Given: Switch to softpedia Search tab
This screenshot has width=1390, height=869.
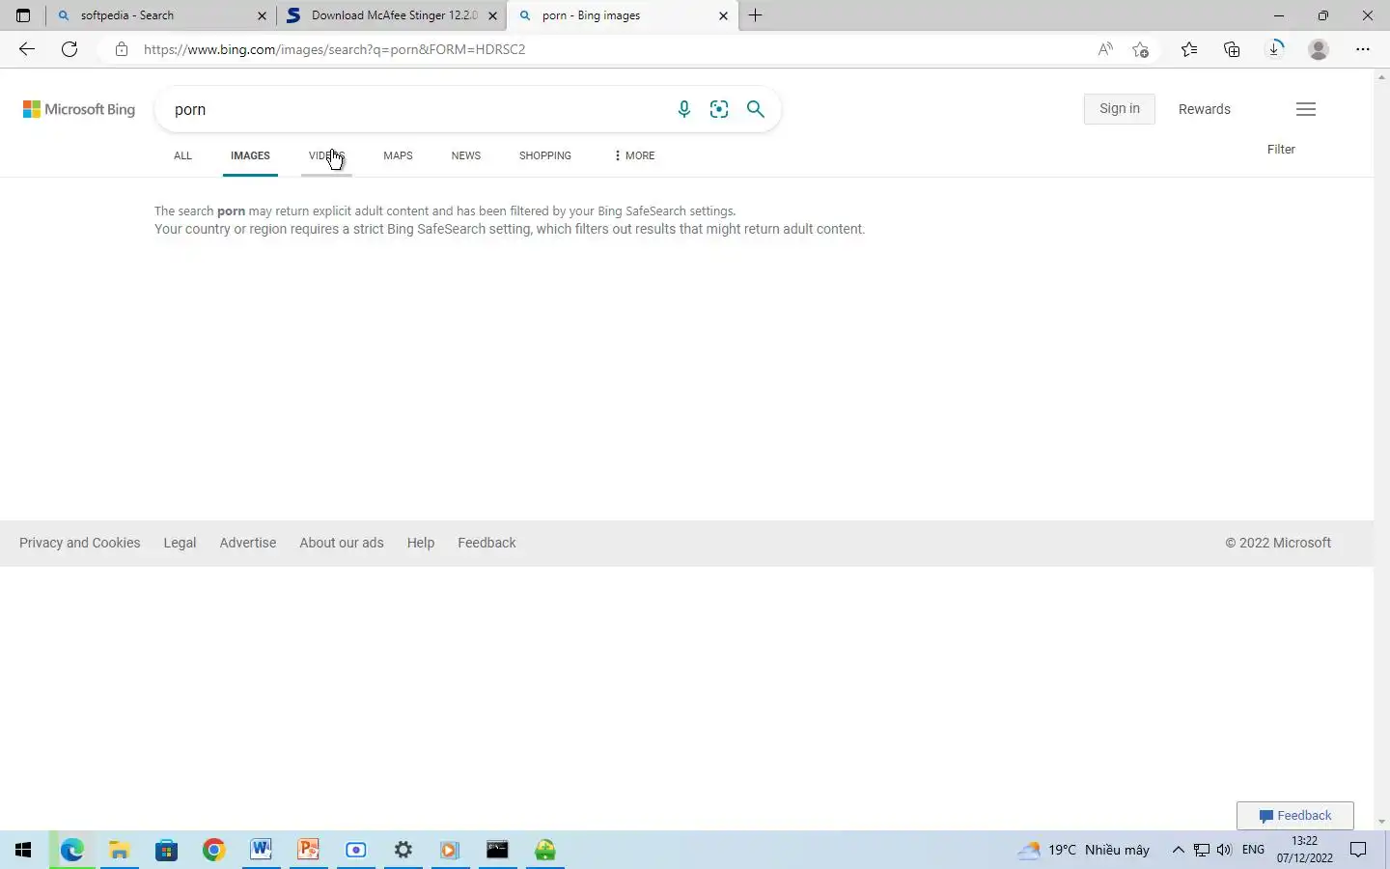Looking at the screenshot, I should [161, 15].
